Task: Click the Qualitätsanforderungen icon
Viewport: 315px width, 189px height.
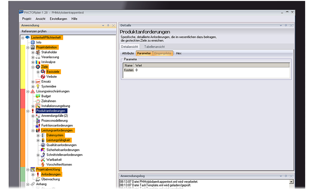Action: click(43, 145)
